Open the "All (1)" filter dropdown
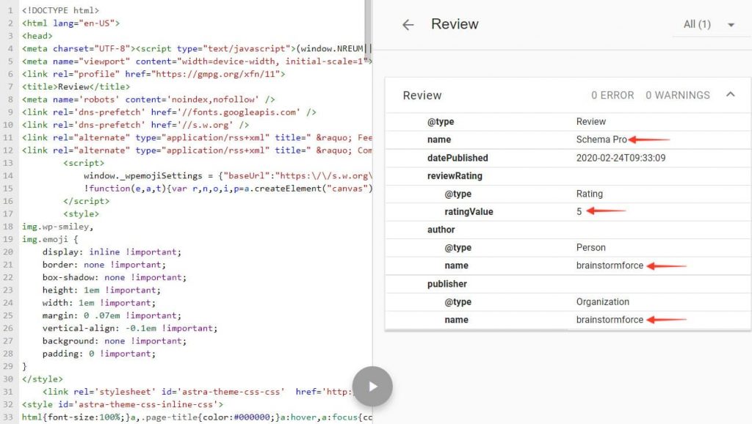 696,24
